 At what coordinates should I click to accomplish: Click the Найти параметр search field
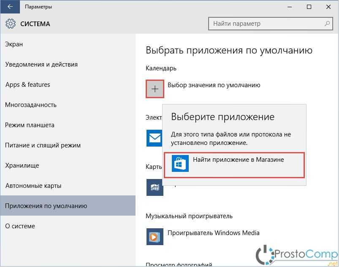tap(266, 24)
